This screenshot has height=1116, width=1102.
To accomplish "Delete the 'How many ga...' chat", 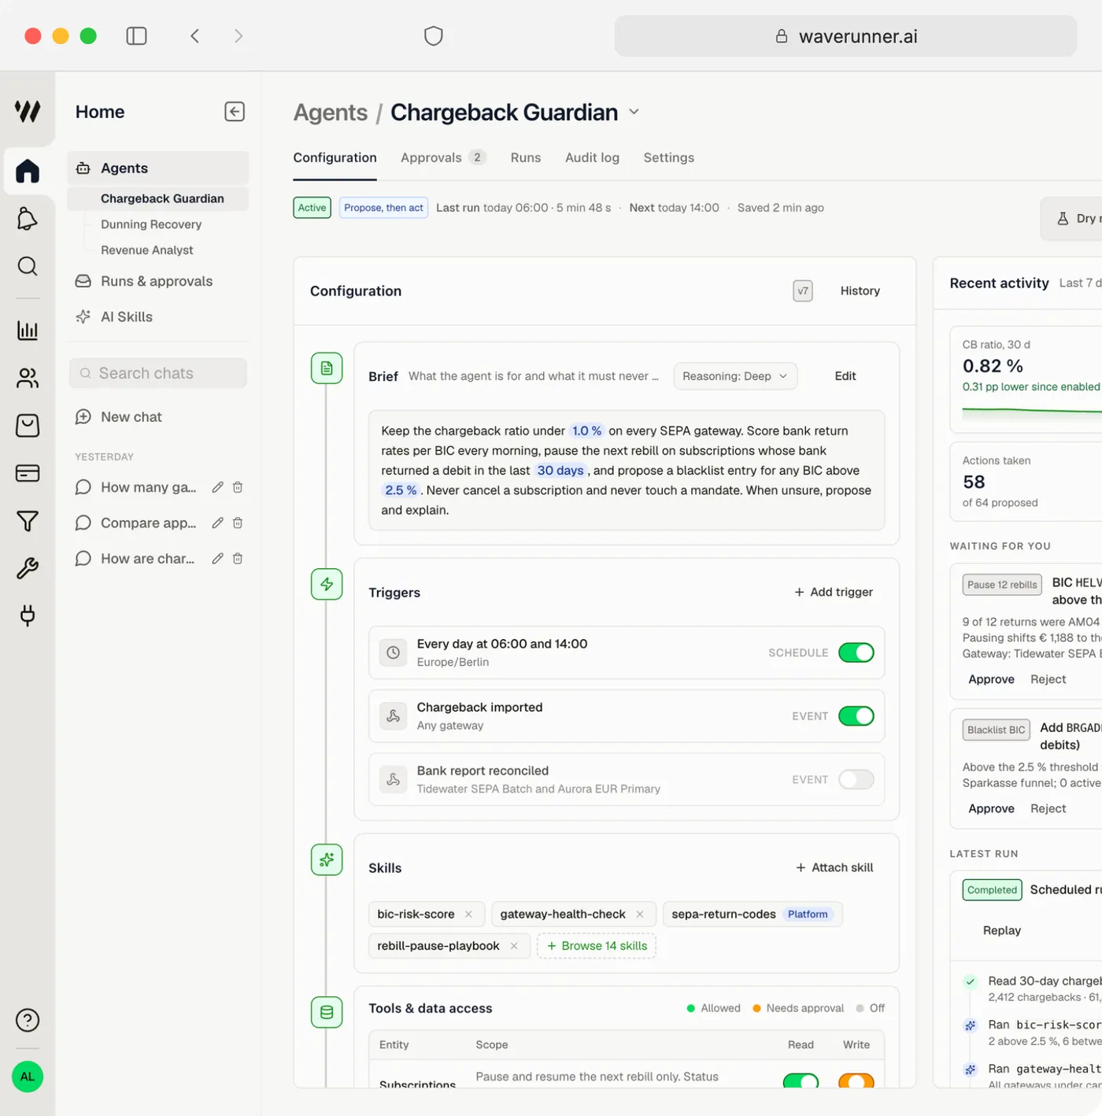I will coord(238,487).
